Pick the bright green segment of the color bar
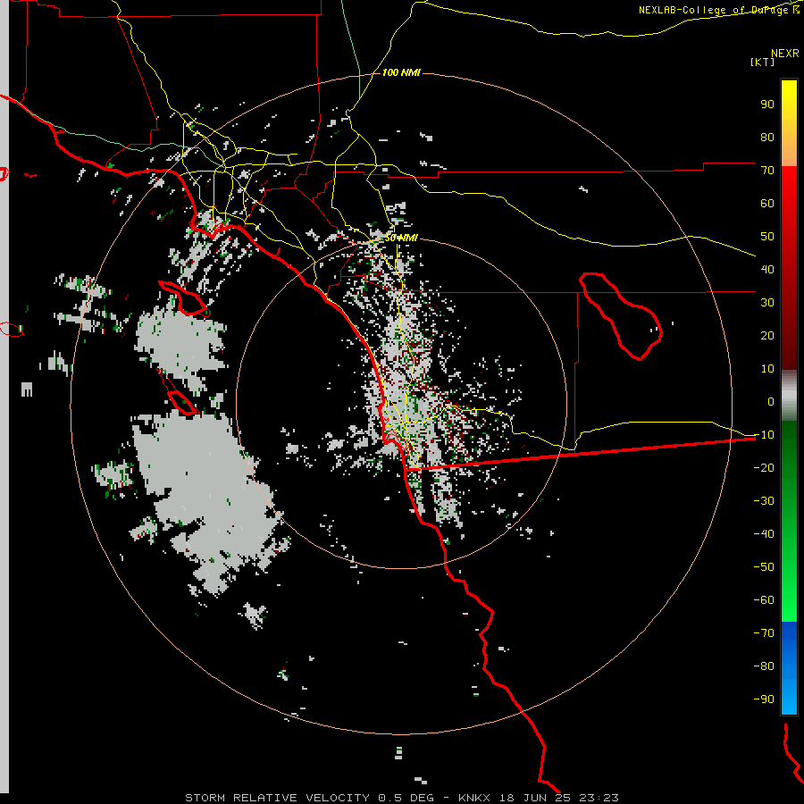This screenshot has width=804, height=804. pos(789,590)
